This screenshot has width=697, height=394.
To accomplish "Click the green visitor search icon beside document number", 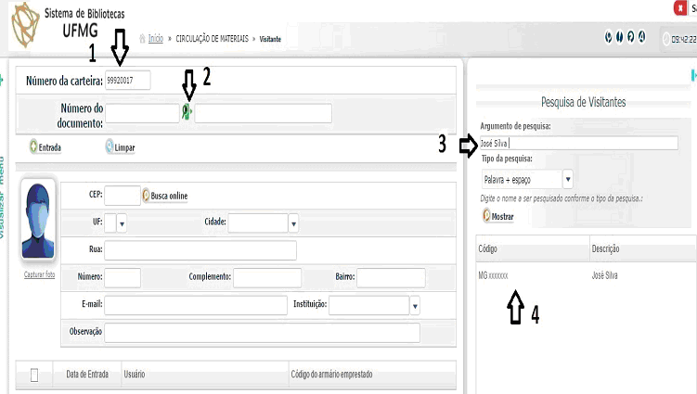I will 187,113.
